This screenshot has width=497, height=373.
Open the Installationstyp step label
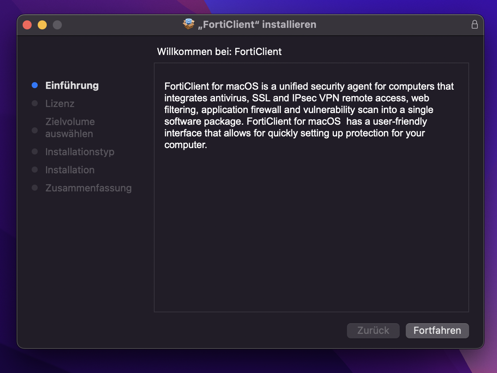pyautogui.click(x=80, y=152)
